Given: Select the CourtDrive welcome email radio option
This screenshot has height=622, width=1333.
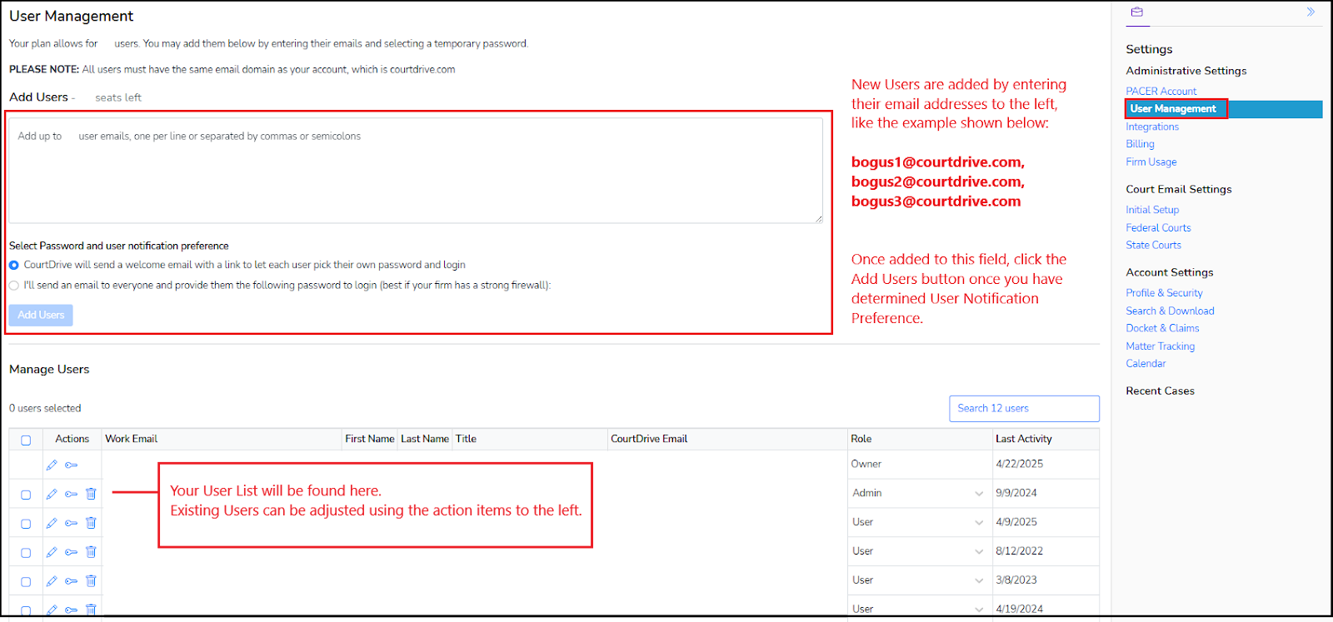Looking at the screenshot, I should (14, 266).
